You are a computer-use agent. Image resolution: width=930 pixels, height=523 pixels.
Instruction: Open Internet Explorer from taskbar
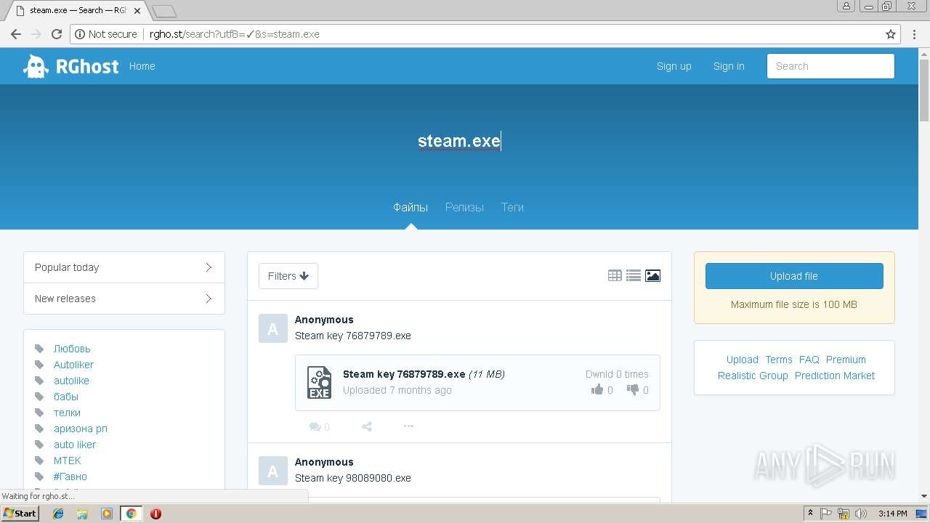coord(58,514)
